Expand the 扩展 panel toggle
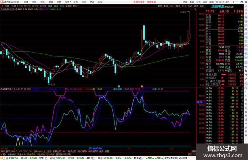 click(3, 154)
